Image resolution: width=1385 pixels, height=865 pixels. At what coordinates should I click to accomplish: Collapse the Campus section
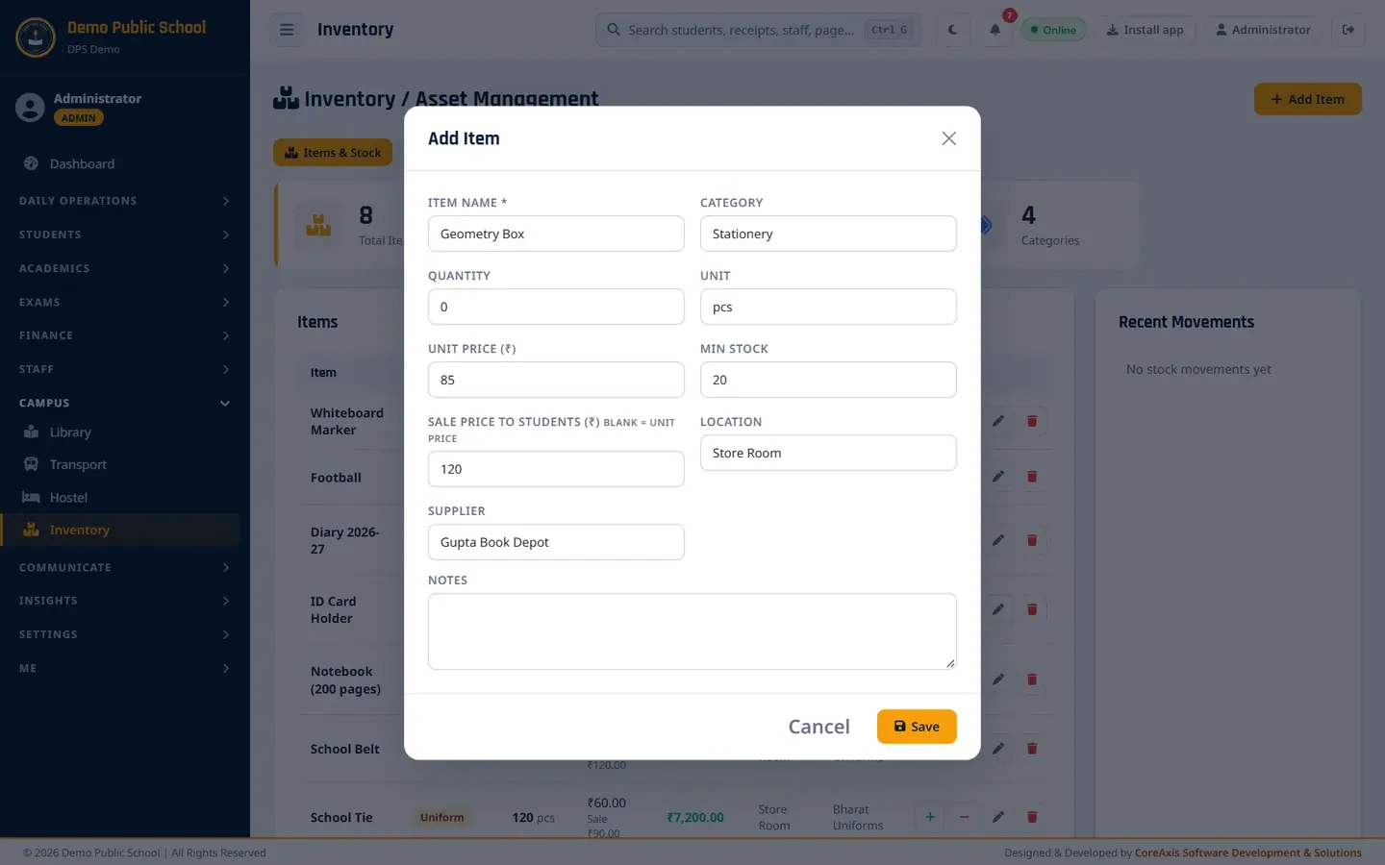click(125, 403)
